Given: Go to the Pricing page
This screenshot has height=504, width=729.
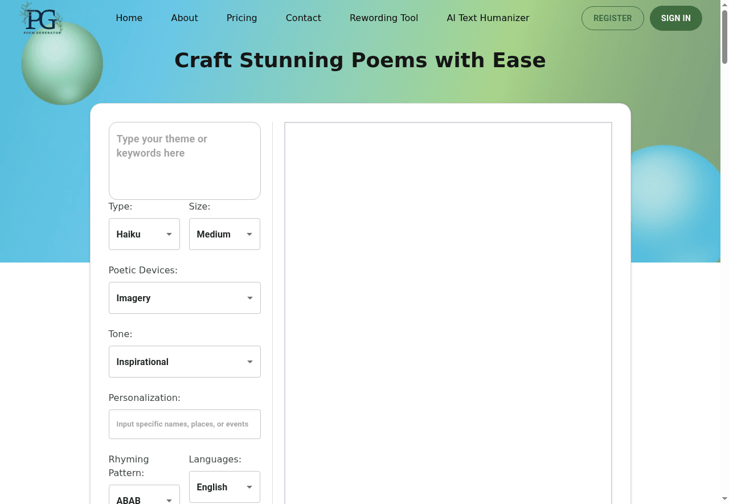Looking at the screenshot, I should [241, 18].
